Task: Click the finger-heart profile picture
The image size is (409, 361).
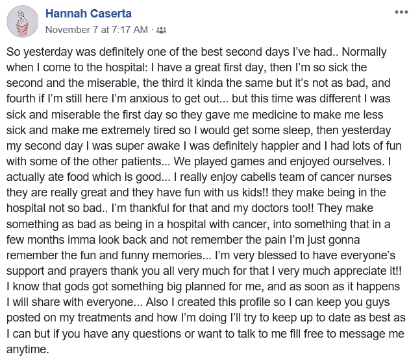Action: click(x=23, y=22)
